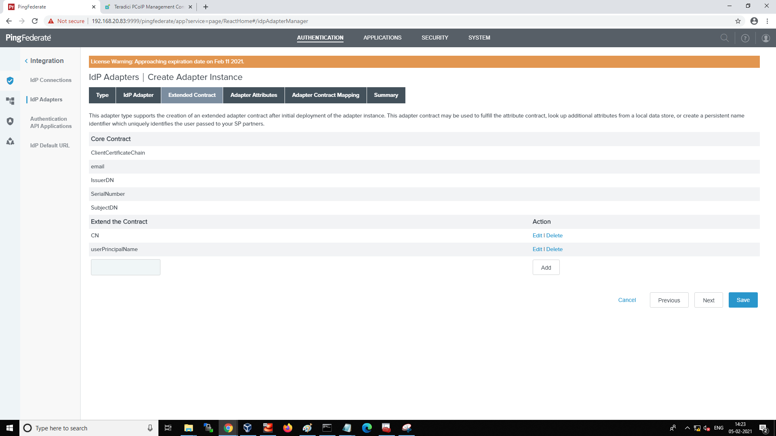Click the Windows search box
Viewport: 776px width, 436px height.
click(89, 428)
